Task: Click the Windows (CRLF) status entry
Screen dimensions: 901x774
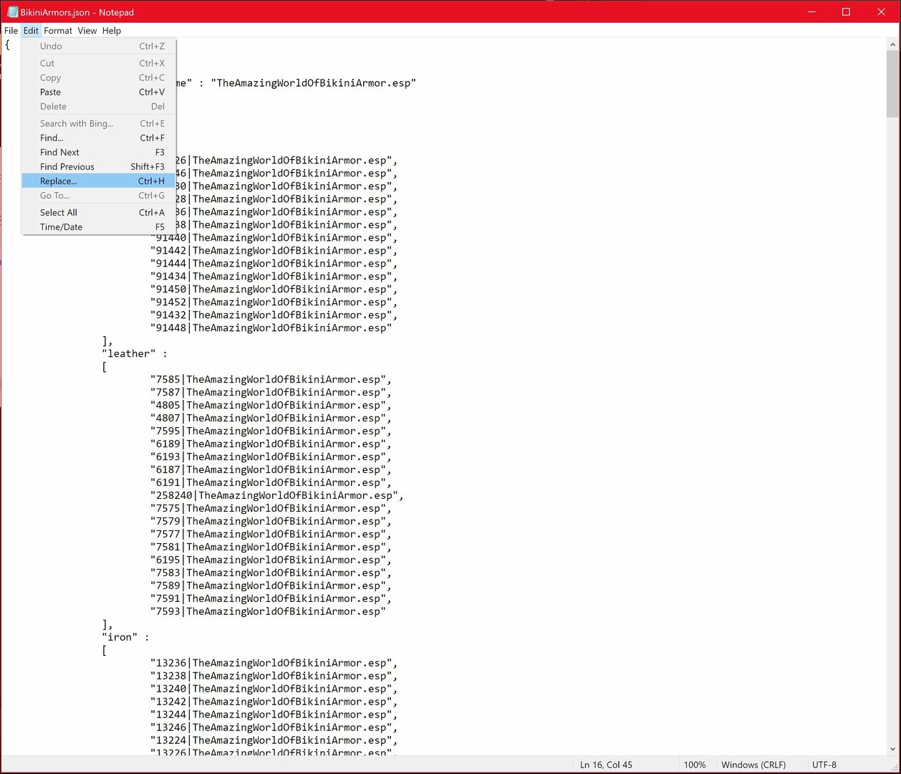Action: pyautogui.click(x=753, y=765)
